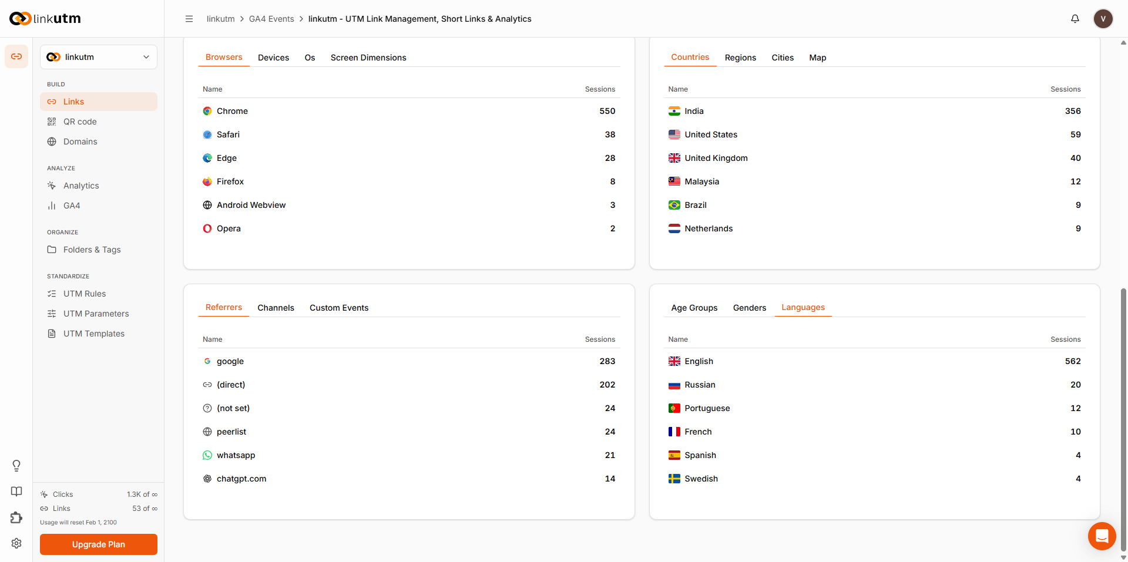Image resolution: width=1128 pixels, height=562 pixels.
Task: Open the documentation book icon
Action: point(16,492)
